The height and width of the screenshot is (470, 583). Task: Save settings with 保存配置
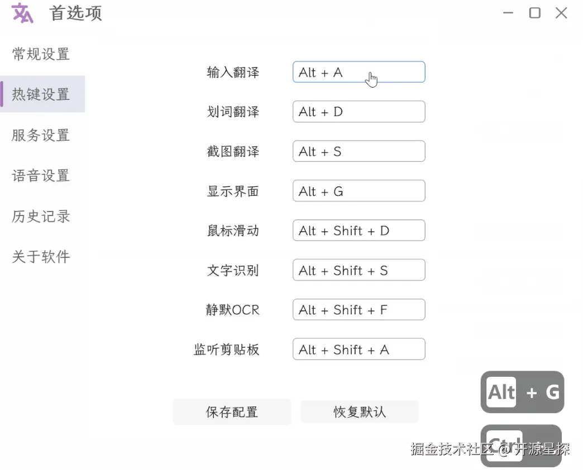[x=232, y=411]
